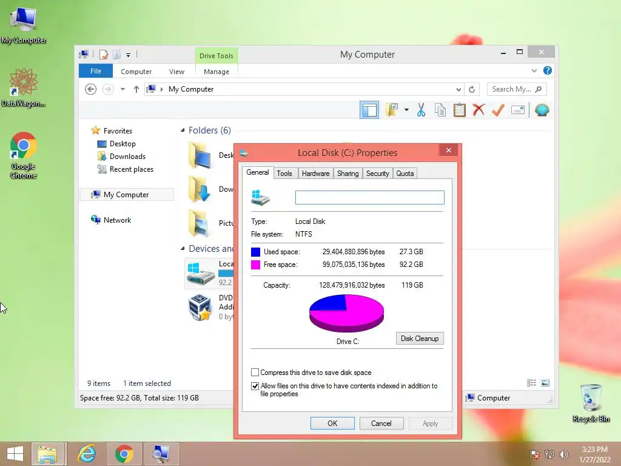Click the Cut scissors icon in toolbar
Screen dimensions: 621x466
[421, 110]
